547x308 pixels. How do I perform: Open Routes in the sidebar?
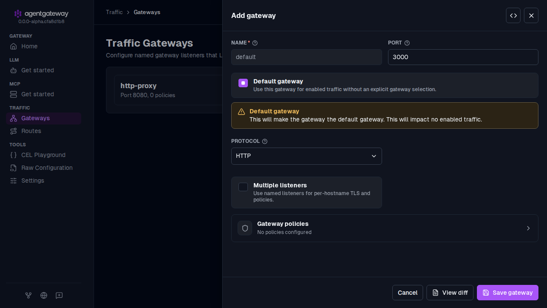tap(44, 131)
